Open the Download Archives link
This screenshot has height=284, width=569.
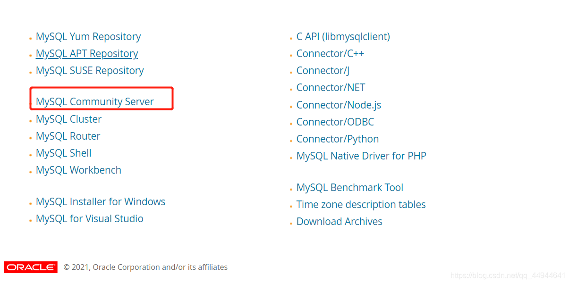340,222
